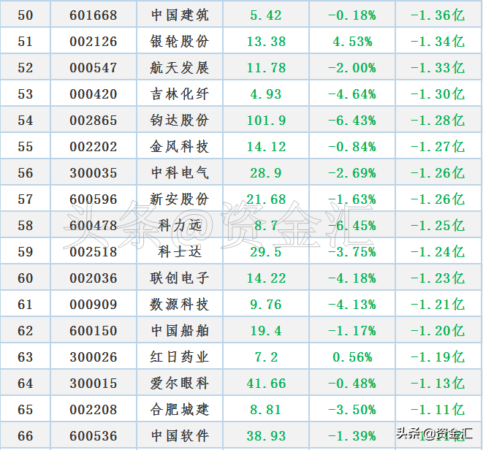Screen dimensions: 483x450
Task: Click price cell 41.66
Action: click(266, 384)
